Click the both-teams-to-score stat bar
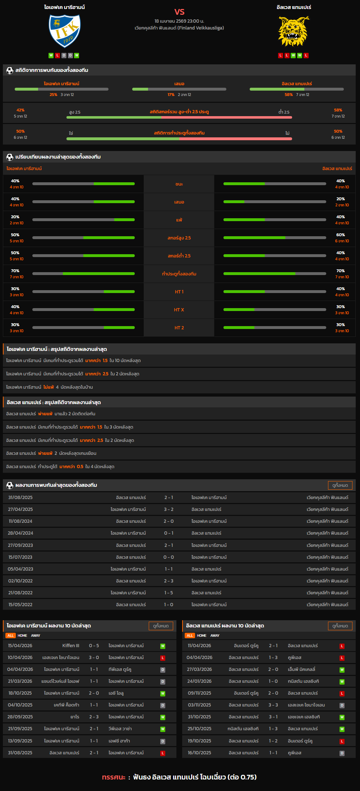360x791 pixels. (179, 139)
